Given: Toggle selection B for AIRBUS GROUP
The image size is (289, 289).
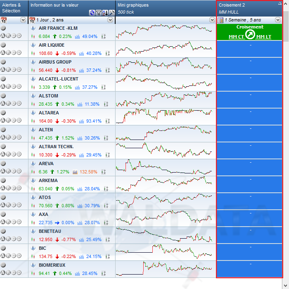Looking at the screenshot, I should tap(8, 69).
